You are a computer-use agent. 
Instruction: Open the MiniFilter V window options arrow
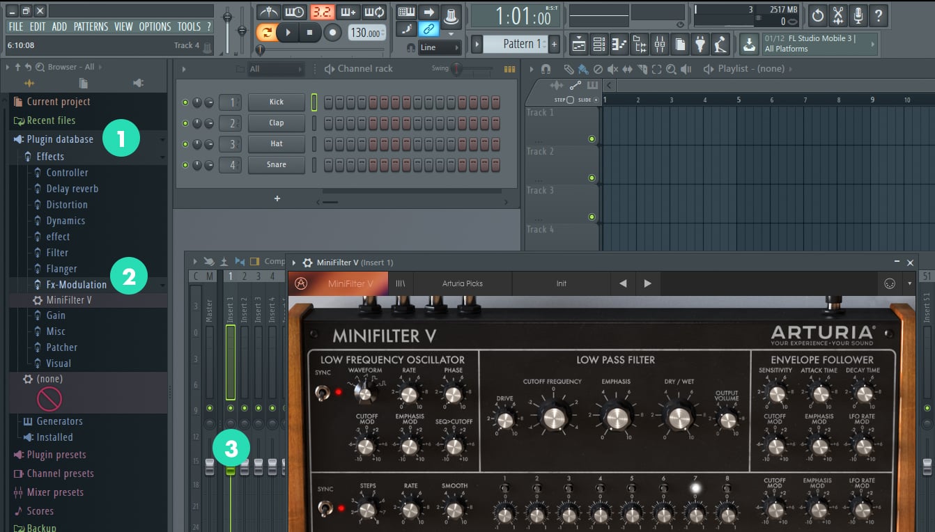click(294, 263)
